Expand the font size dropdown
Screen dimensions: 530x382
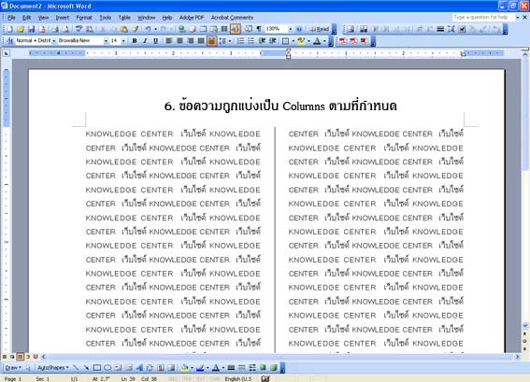click(x=123, y=41)
